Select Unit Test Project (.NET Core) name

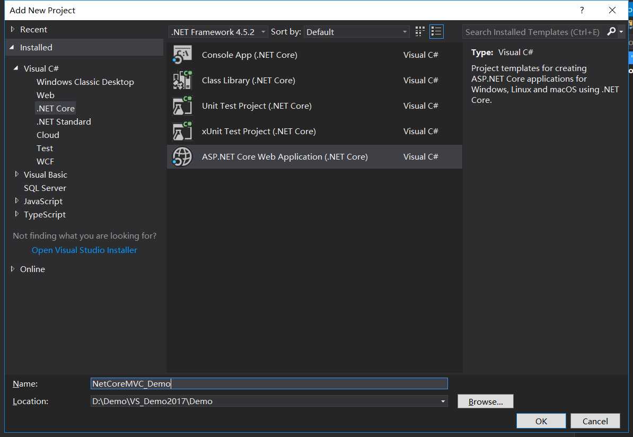(257, 106)
